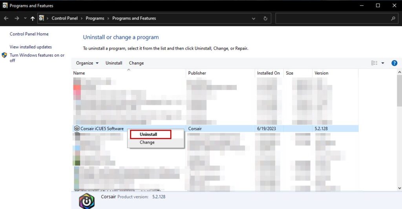This screenshot has height=209, width=402.
Task: Click the Programs and Features title bar icon
Action: click(5, 5)
